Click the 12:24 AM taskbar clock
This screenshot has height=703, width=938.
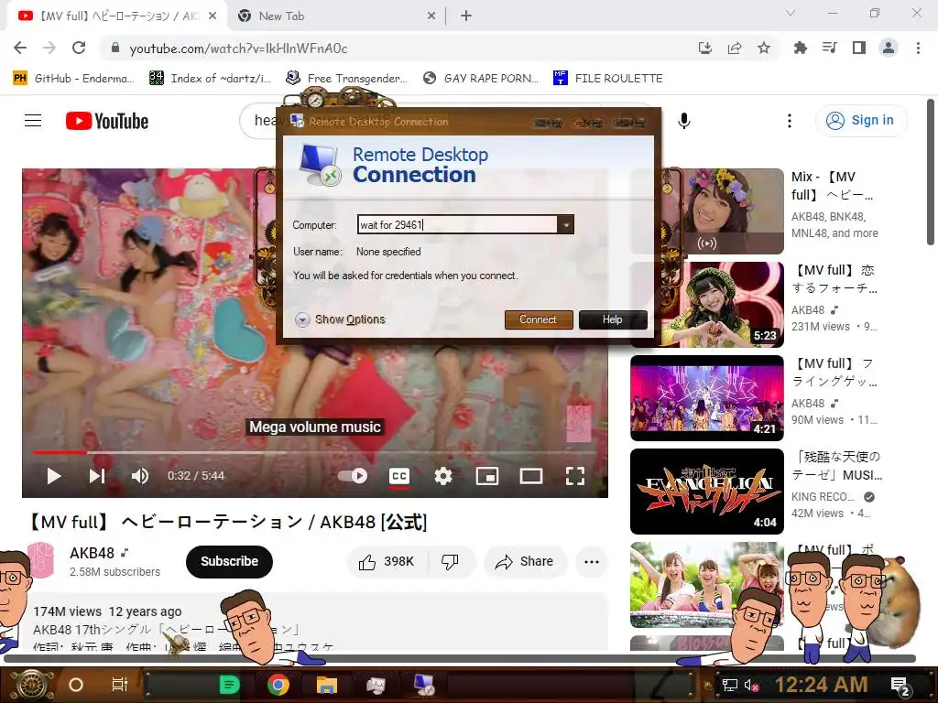821,685
